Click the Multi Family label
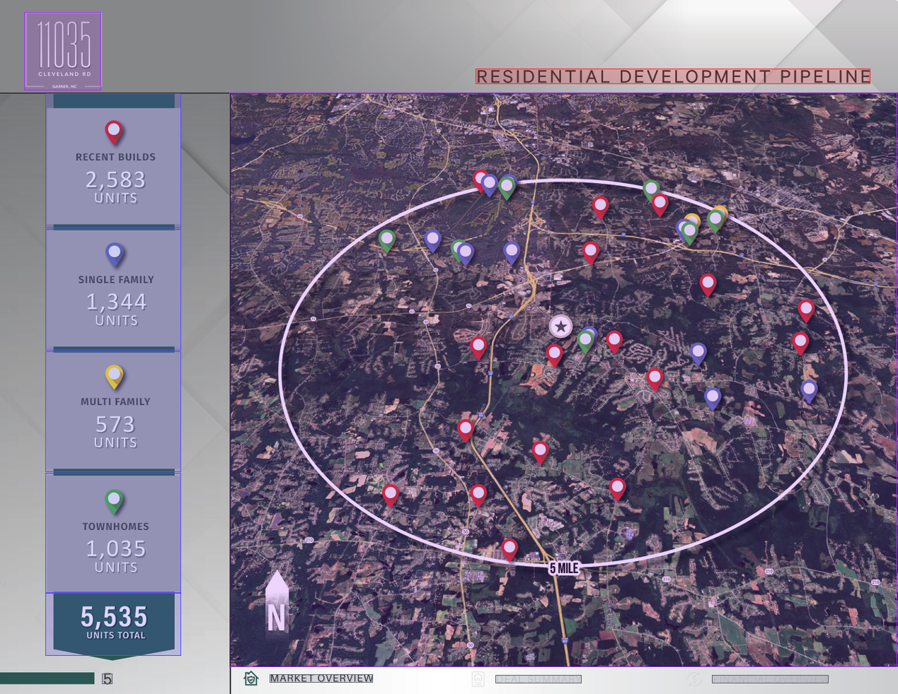The image size is (898, 694). pos(115,401)
